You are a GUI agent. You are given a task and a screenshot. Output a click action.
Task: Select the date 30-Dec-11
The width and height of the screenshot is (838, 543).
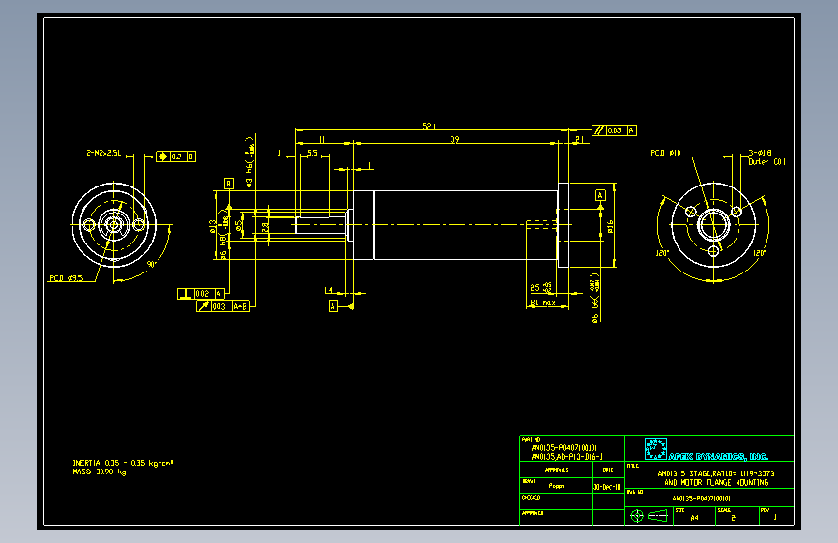[607, 487]
